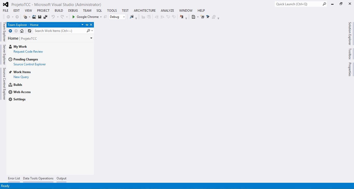Open the Undo history dropdown arrow
Screen dimensions: 354x189
pyautogui.click(x=58, y=17)
